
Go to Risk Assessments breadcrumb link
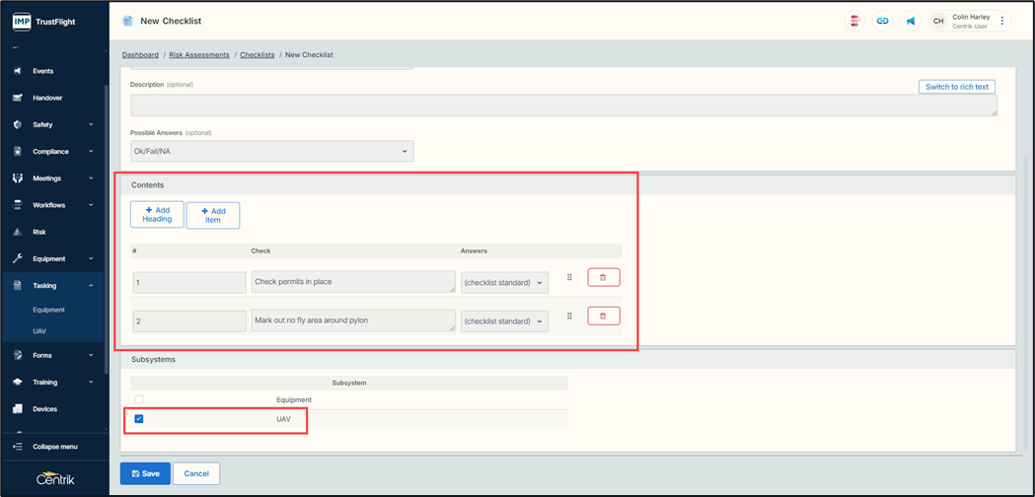[199, 55]
